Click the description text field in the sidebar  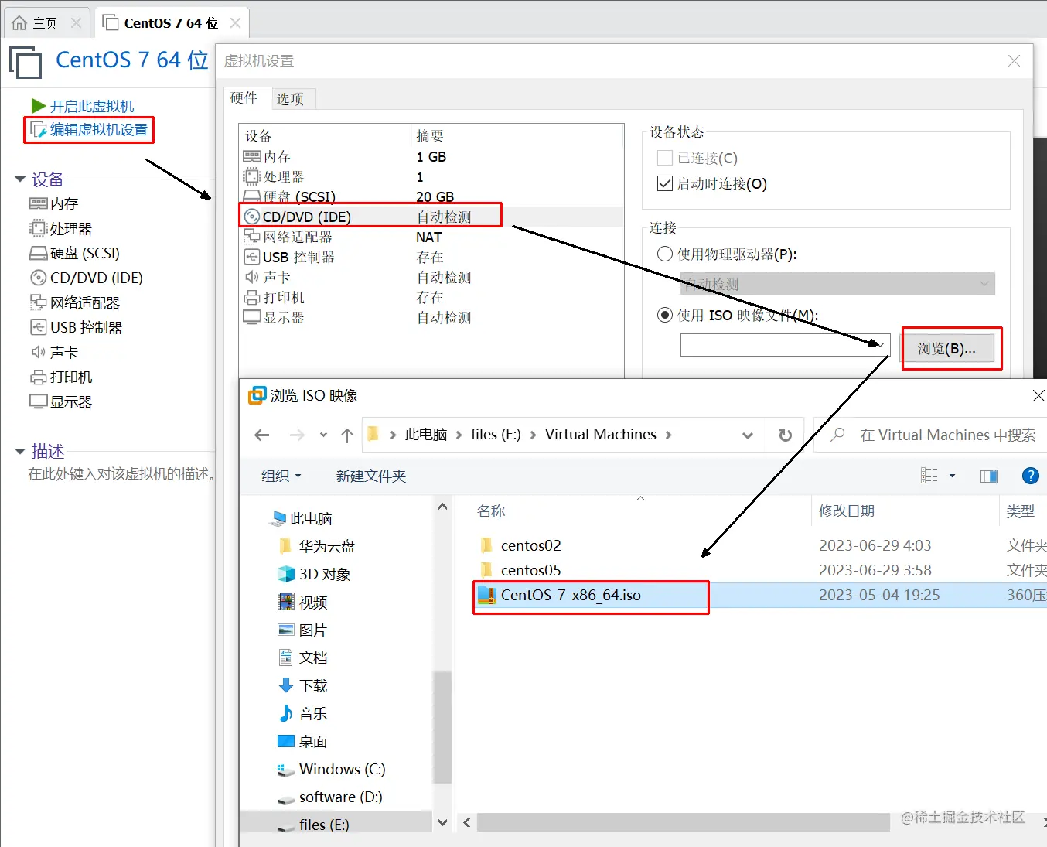coord(121,473)
